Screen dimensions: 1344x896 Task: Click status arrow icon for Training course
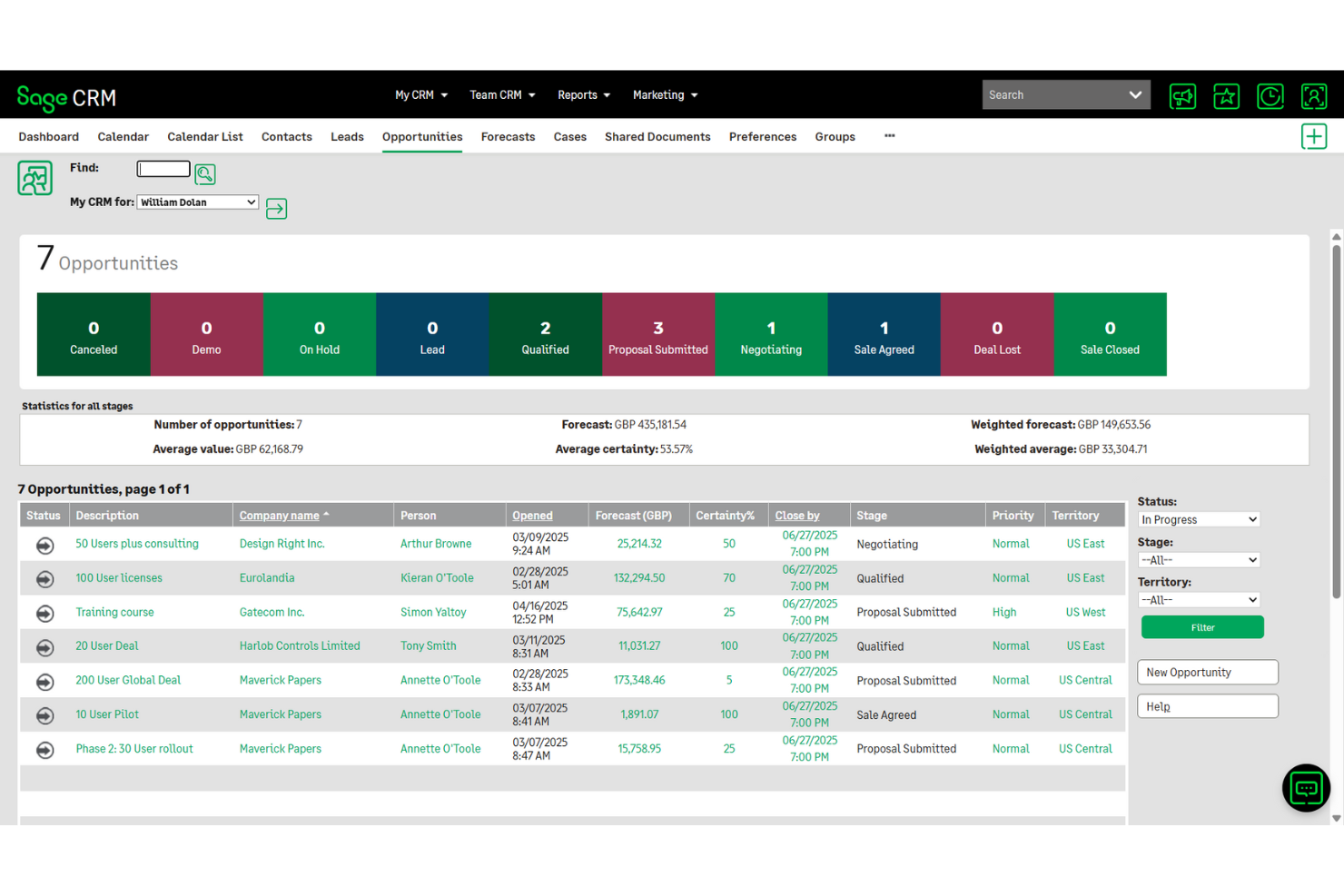tap(44, 614)
